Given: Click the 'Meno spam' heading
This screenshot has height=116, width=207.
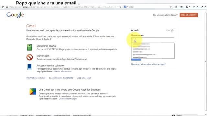Looking at the screenshot, I should point(43,56).
